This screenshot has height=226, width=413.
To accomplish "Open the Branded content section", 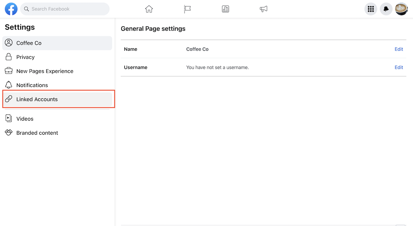I will click(57, 133).
